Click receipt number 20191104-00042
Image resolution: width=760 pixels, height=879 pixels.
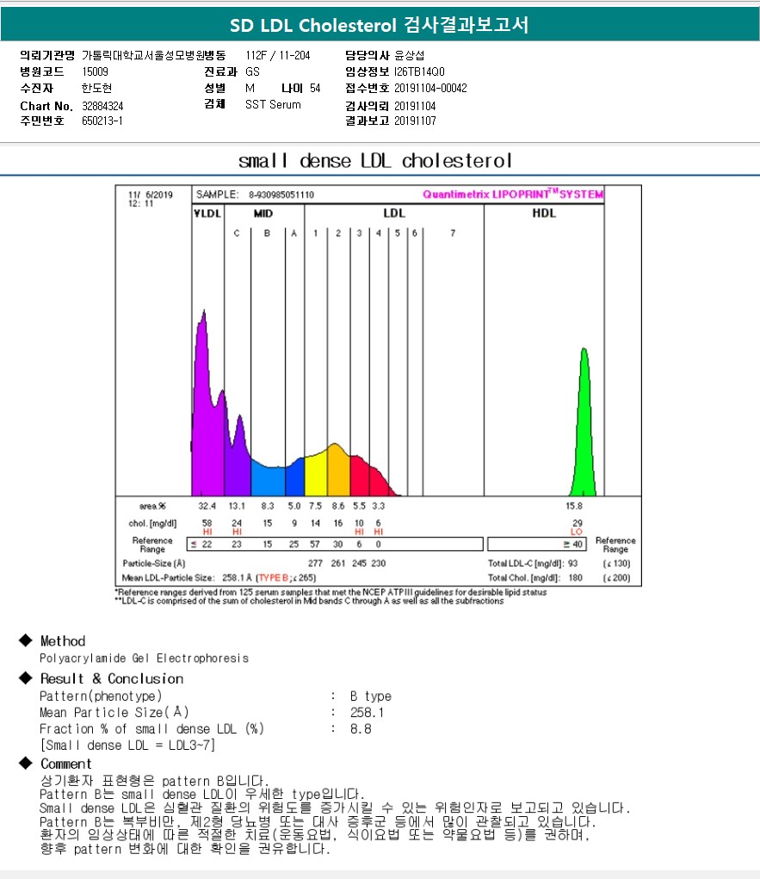[430, 88]
